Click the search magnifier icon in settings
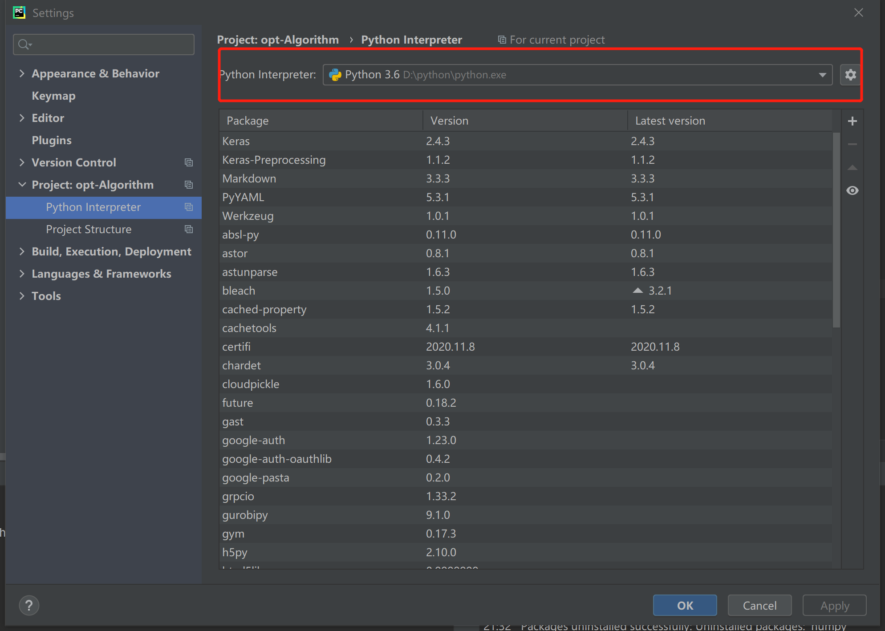 [24, 44]
